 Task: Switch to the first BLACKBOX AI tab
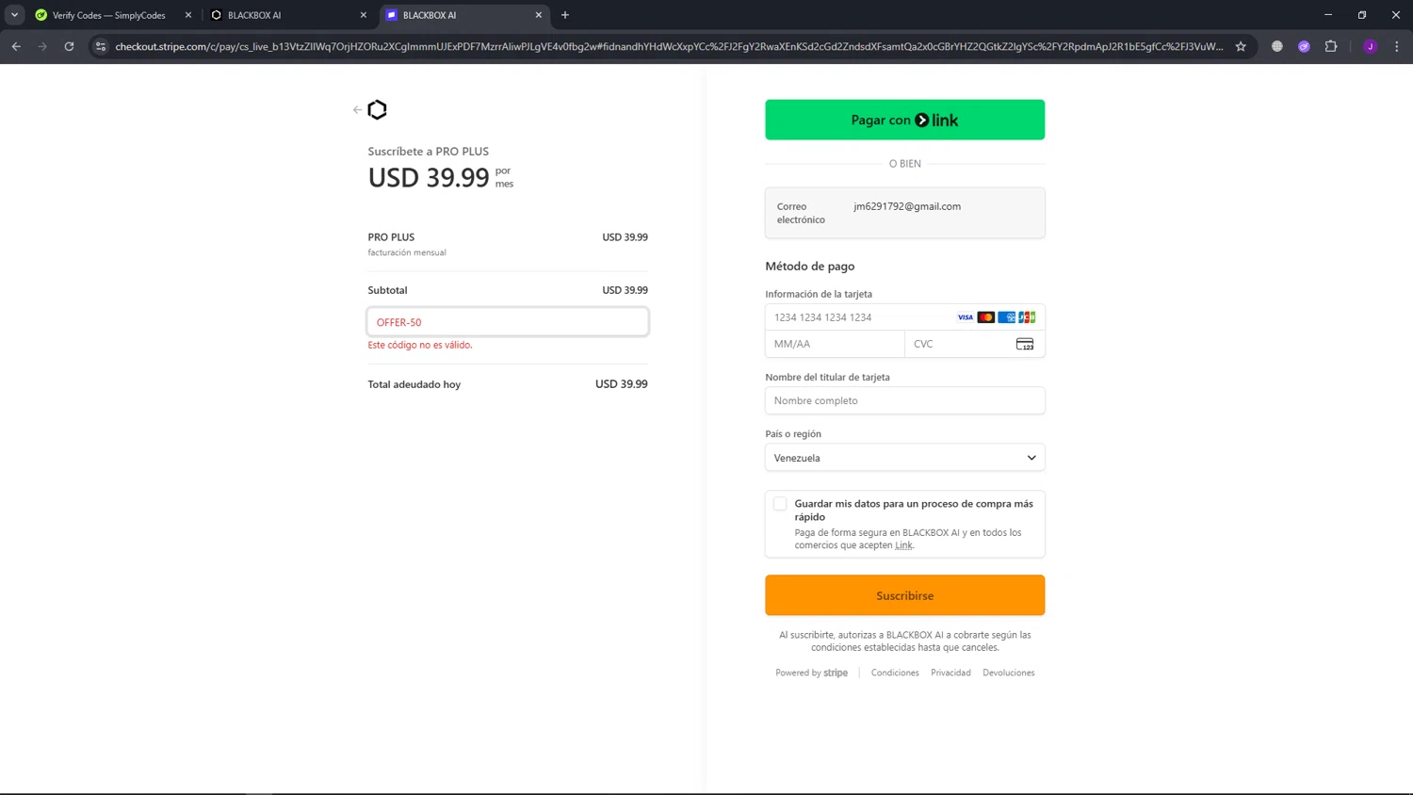288,15
